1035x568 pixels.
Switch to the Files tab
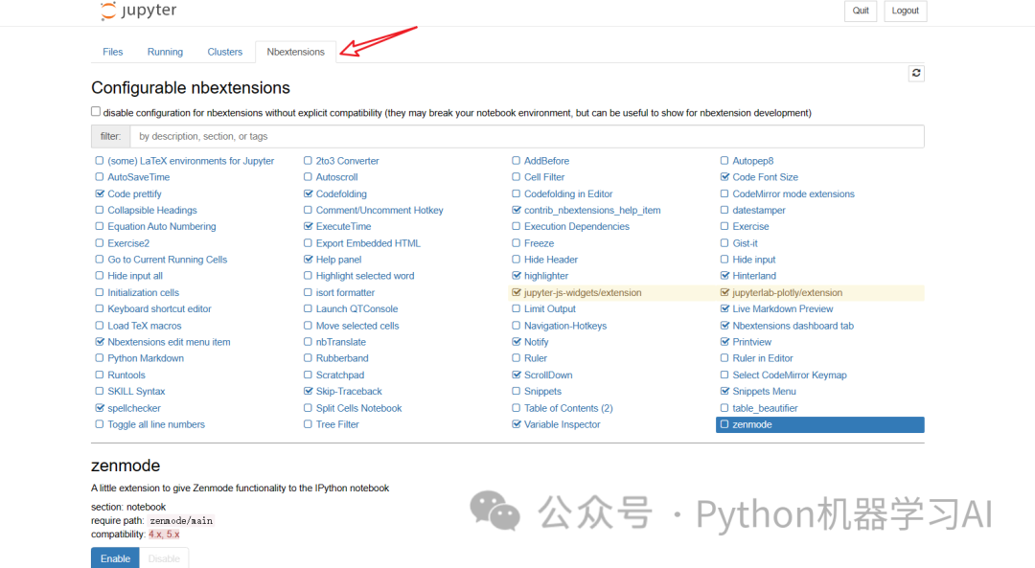[113, 52]
